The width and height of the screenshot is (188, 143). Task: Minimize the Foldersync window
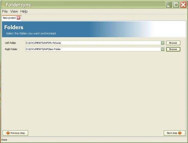click(169, 5)
